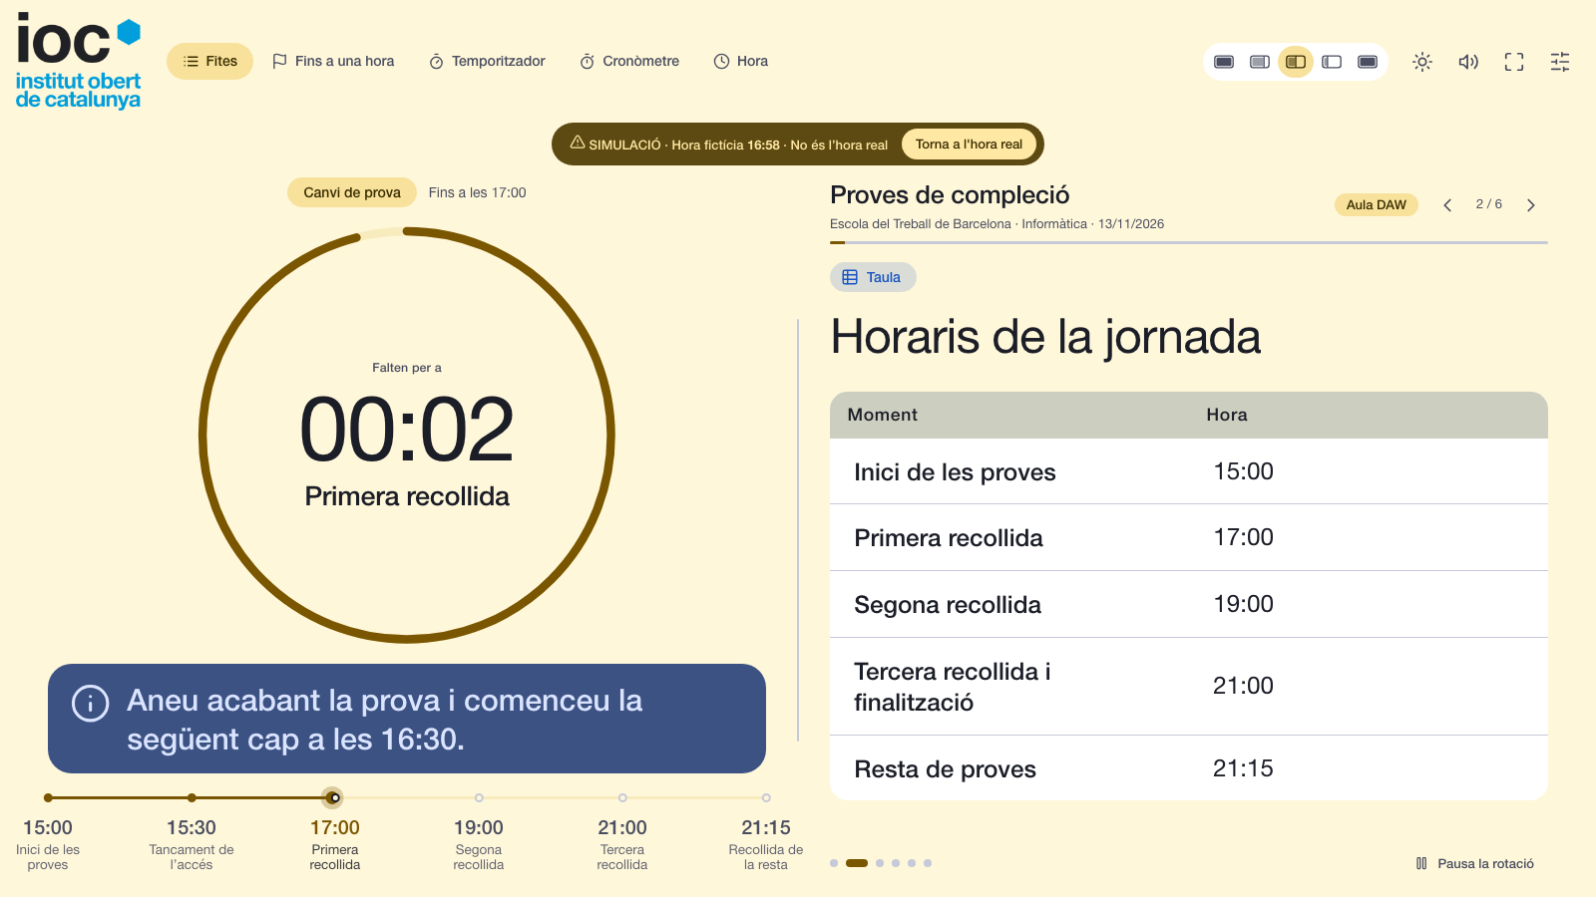Jump to the first slide dot
Viewport: 1596px width, 897px height.
pyautogui.click(x=834, y=863)
